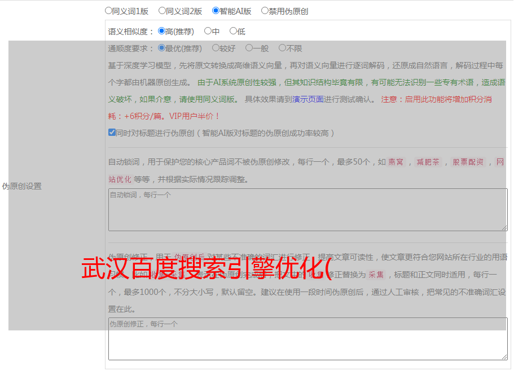Click the resize grip of 伪原创修正 textarea

[x=504, y=357]
